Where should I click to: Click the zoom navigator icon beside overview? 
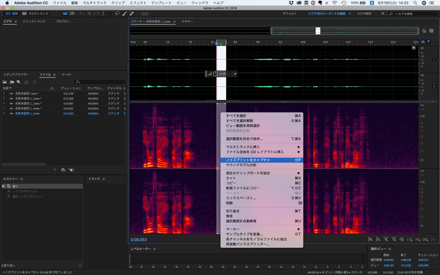tap(424, 31)
